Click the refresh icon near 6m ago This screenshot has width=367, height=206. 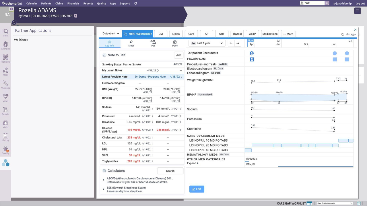[x=343, y=34]
